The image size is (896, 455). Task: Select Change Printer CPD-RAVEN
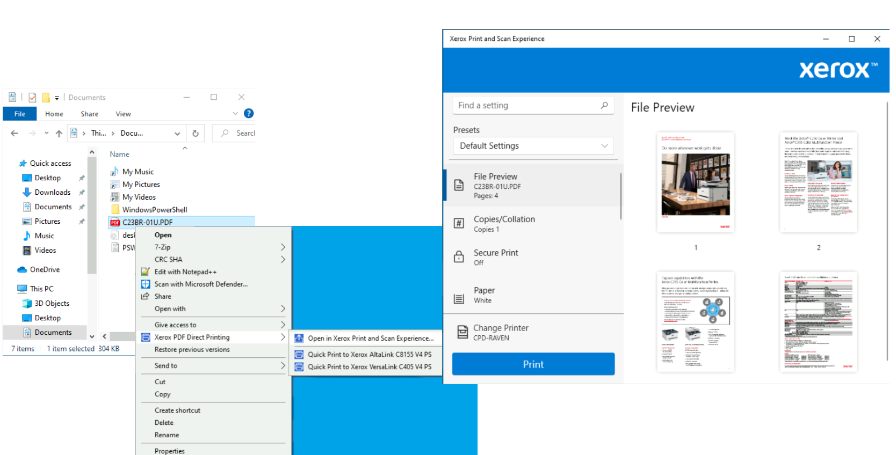click(x=533, y=332)
